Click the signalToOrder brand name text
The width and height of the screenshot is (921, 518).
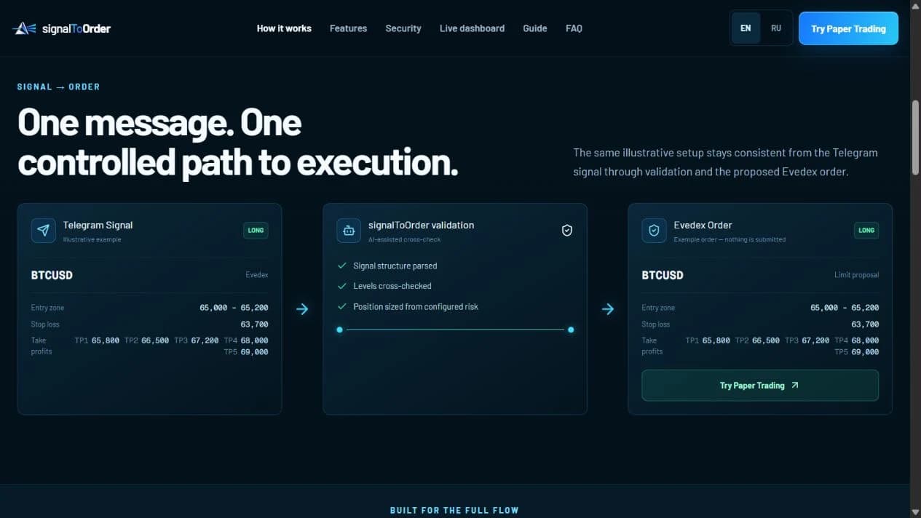[x=76, y=28]
